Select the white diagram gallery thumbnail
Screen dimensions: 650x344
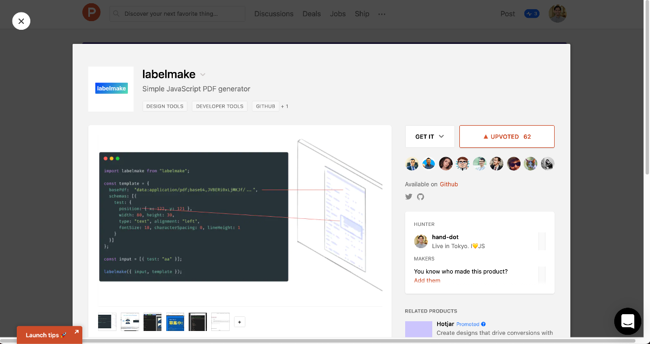click(x=129, y=322)
